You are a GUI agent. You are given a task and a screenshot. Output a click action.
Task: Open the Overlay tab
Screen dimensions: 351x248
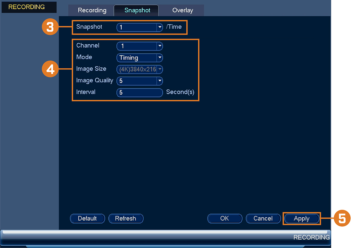(183, 10)
